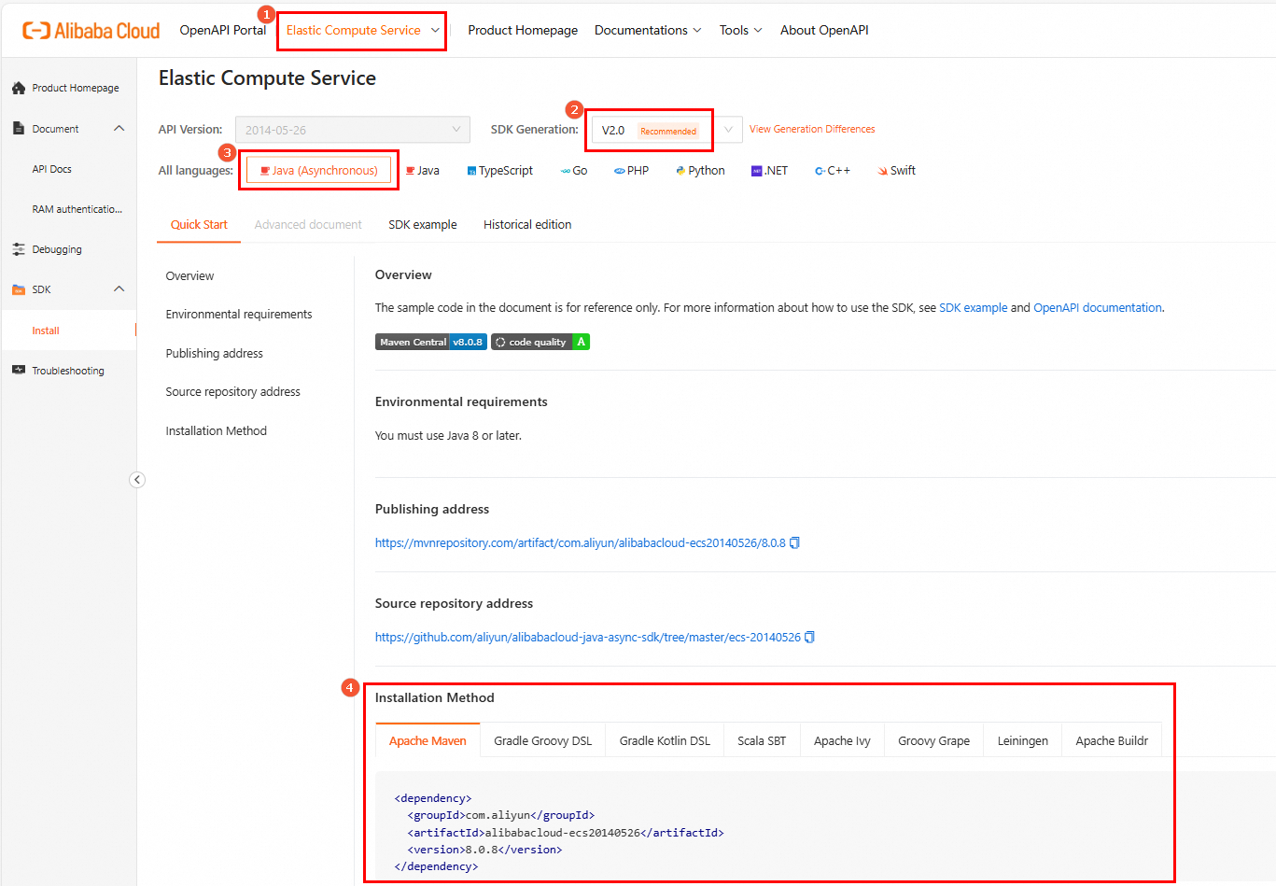Open the OpenAPI documentation link
Screen dimensions: 1276x886
[1098, 308]
